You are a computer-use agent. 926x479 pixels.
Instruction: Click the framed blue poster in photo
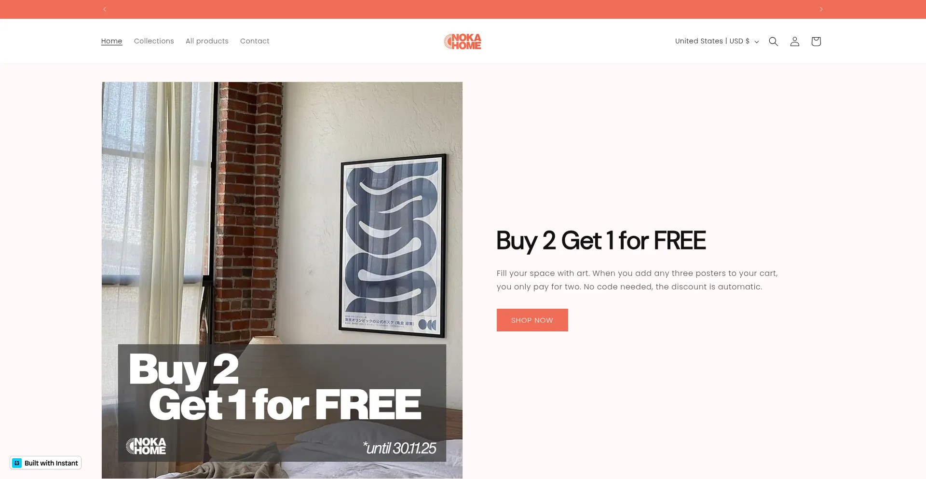click(x=393, y=245)
